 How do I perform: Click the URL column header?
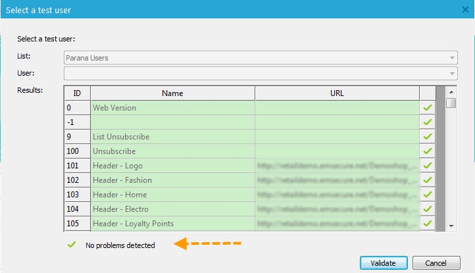coord(337,93)
